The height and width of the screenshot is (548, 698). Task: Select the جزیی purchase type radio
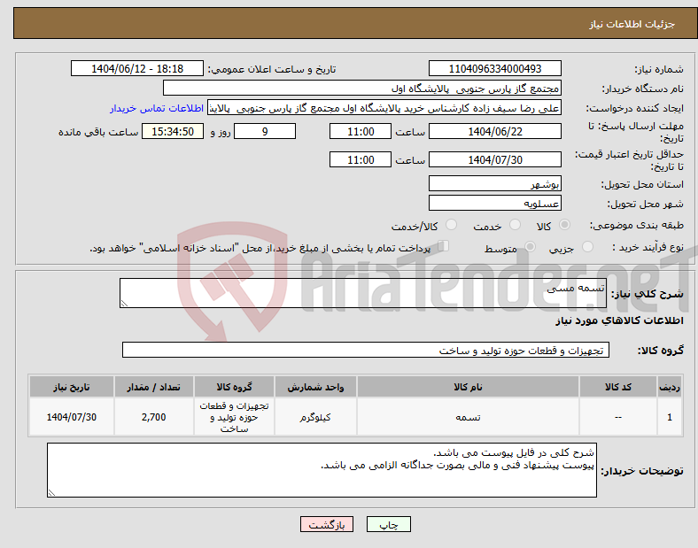(587, 246)
